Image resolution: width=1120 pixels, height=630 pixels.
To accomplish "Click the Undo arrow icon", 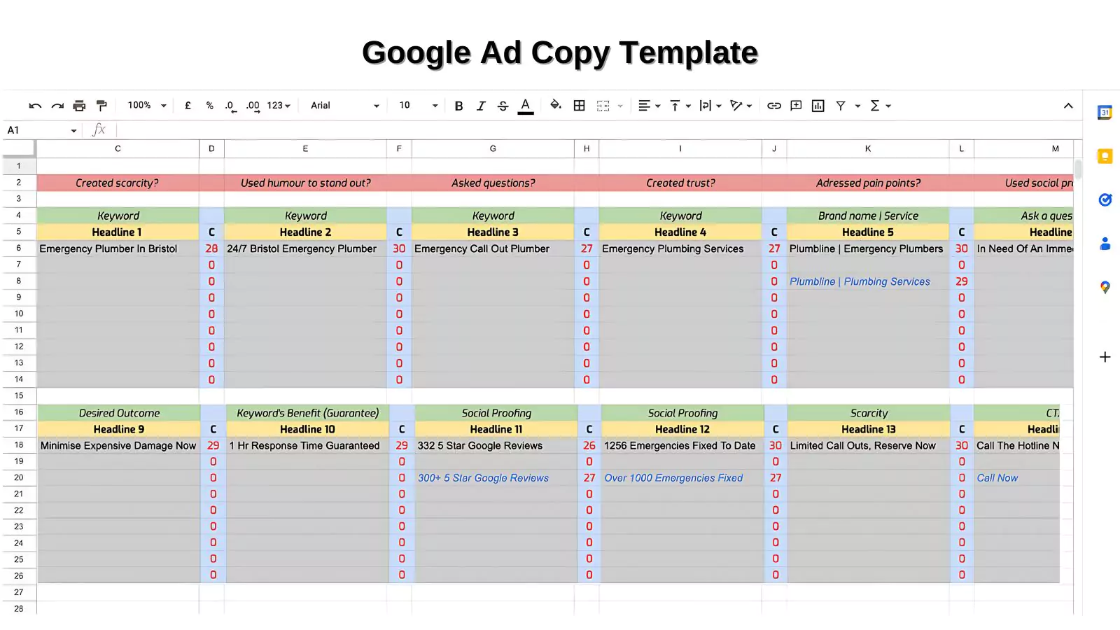I will [x=35, y=106].
